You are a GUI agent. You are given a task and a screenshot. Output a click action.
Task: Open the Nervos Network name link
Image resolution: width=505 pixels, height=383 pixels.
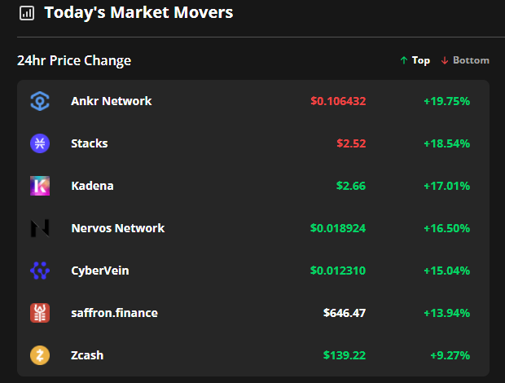point(117,228)
